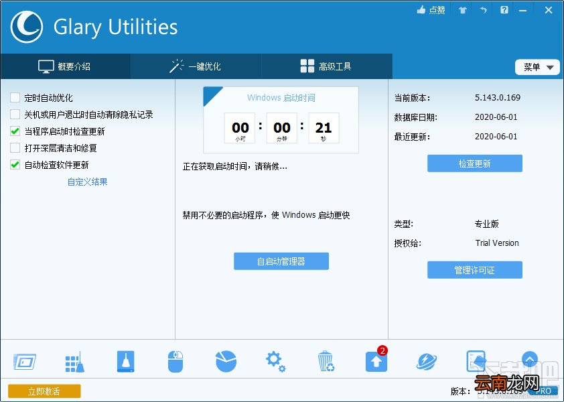Click the 00 hours counter box

(240, 128)
